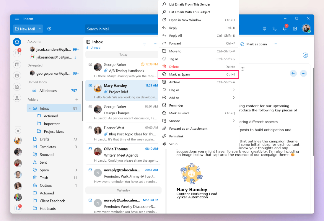Choose Permalink from context menu
Screen dimensions: 324x221
click(198, 136)
